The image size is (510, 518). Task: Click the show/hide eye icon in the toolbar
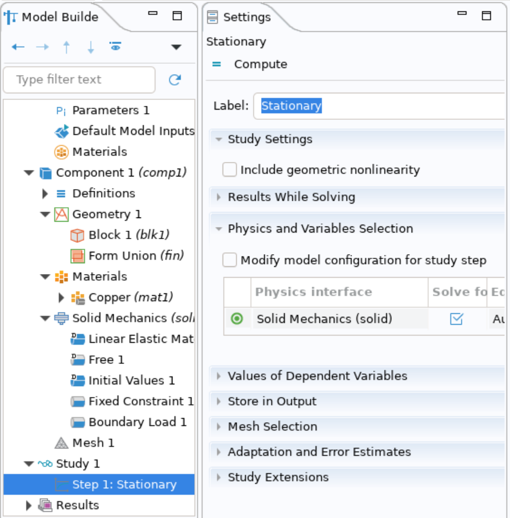point(115,46)
